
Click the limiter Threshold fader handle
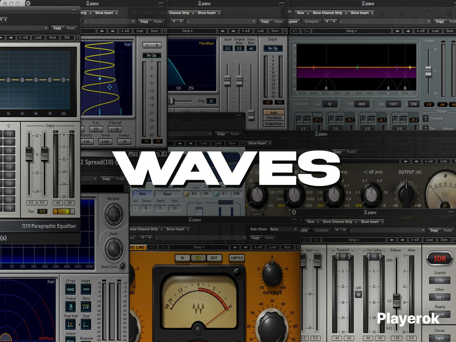(343, 256)
